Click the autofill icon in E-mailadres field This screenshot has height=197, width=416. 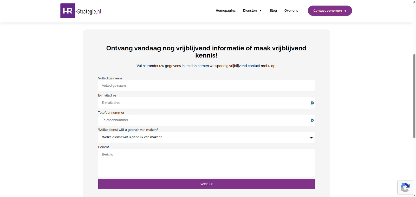(312, 103)
